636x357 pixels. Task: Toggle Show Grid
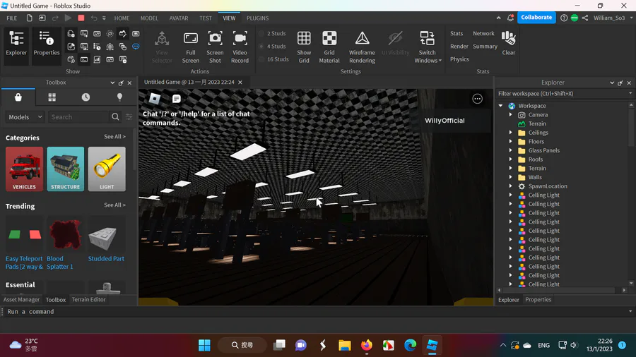[x=304, y=47]
